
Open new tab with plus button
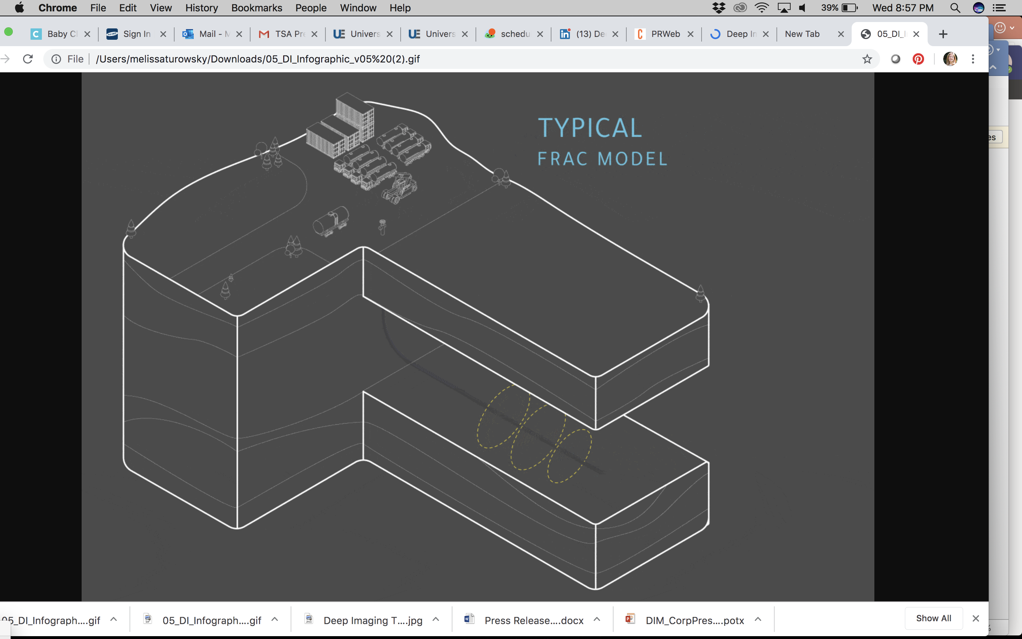(x=943, y=34)
